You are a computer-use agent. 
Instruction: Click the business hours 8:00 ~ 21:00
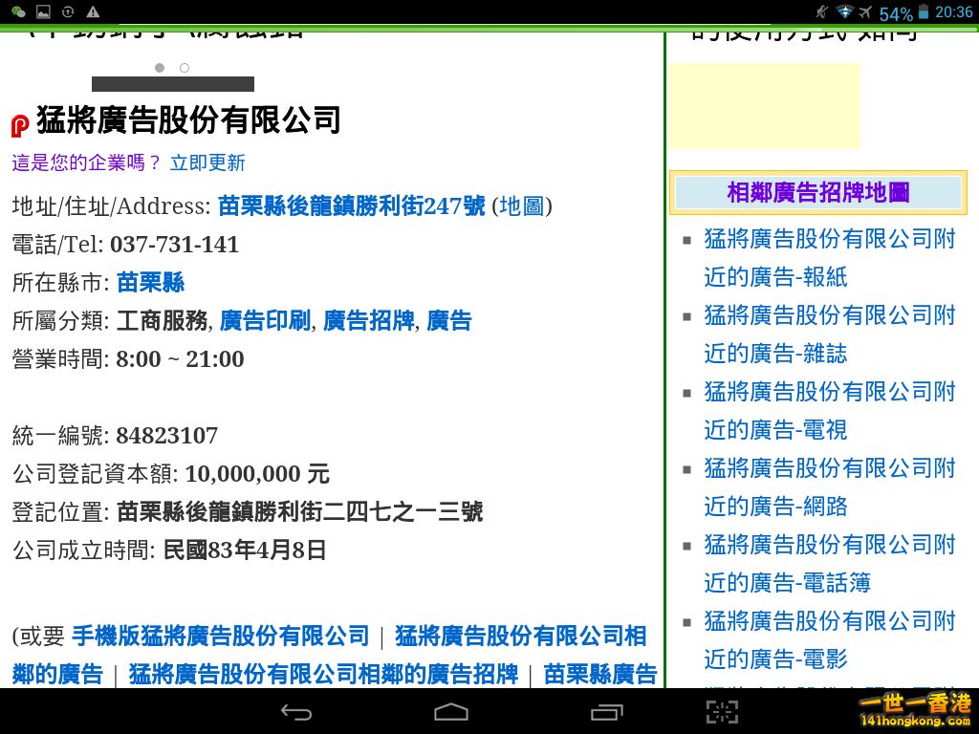[180, 359]
